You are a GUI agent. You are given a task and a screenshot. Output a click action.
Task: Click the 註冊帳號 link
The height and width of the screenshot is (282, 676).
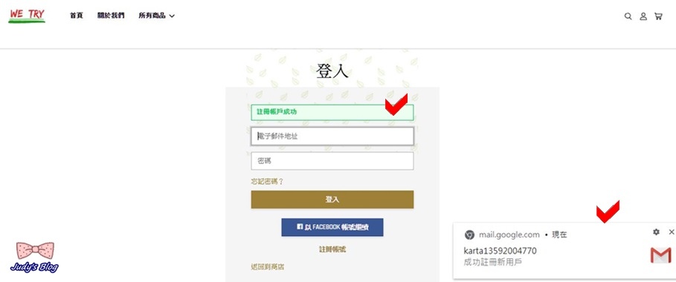coord(332,249)
